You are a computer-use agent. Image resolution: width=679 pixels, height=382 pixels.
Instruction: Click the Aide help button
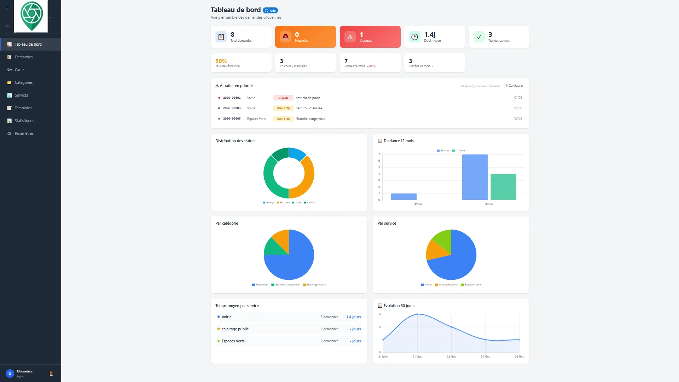(270, 11)
